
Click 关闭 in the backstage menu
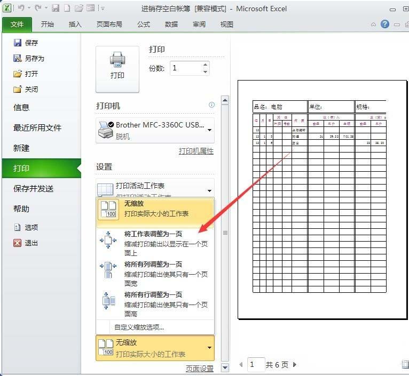coord(26,90)
